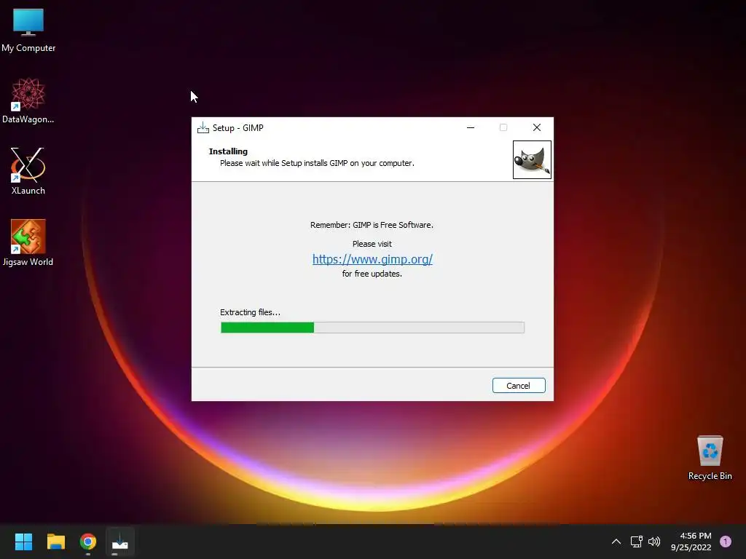This screenshot has height=559, width=746.
Task: Open network status in system tray
Action: [x=637, y=542]
